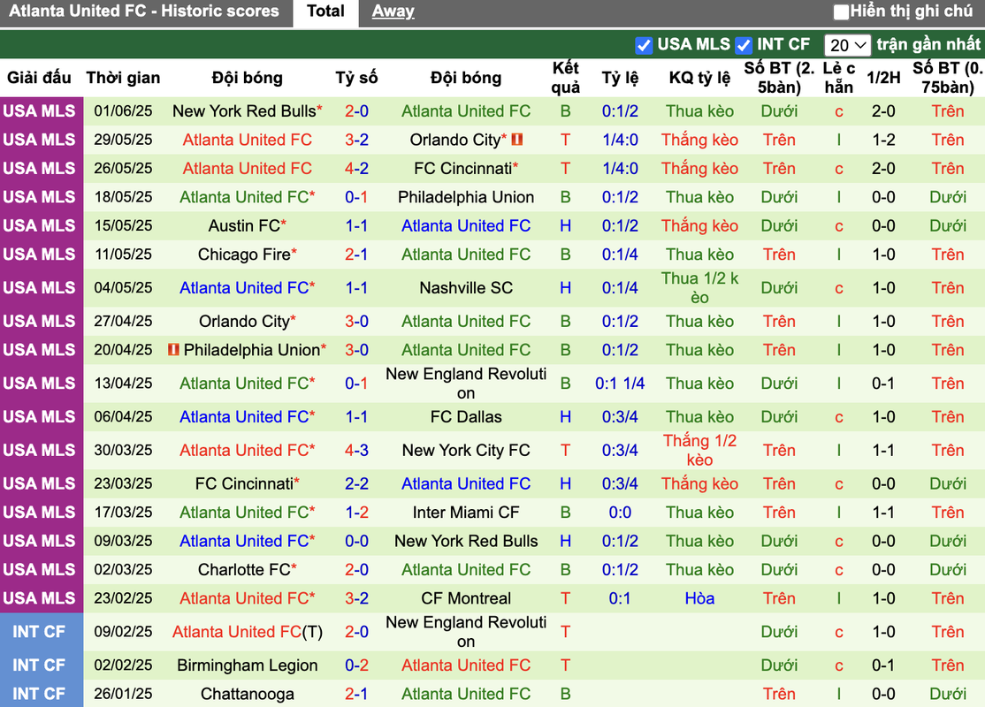Switch to the Total tab

click(x=325, y=11)
